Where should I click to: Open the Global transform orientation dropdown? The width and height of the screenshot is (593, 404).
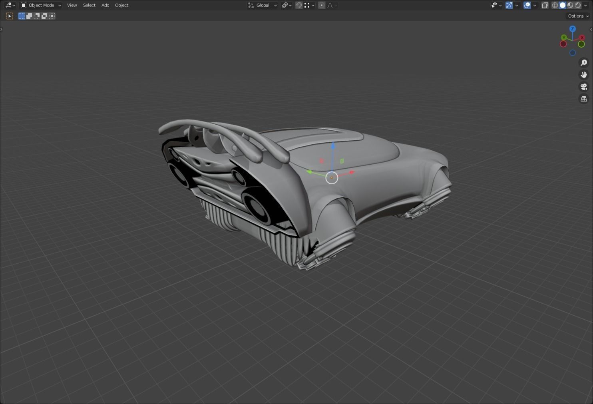262,5
